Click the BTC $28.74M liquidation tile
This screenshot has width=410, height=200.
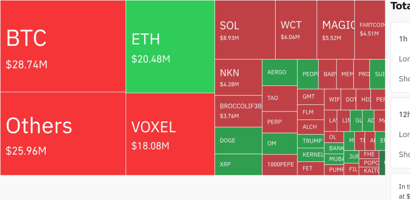coord(63,46)
